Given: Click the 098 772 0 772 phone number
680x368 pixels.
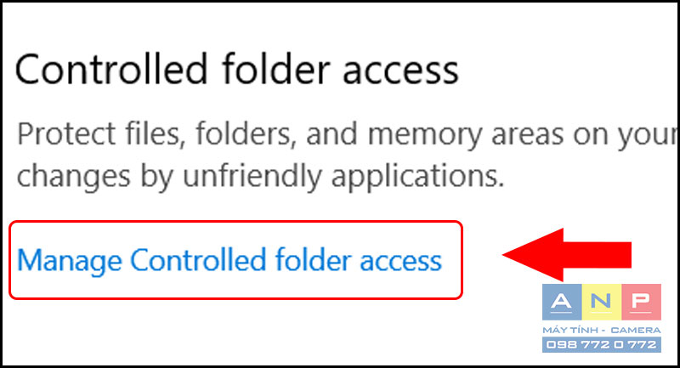Looking at the screenshot, I should 602,344.
